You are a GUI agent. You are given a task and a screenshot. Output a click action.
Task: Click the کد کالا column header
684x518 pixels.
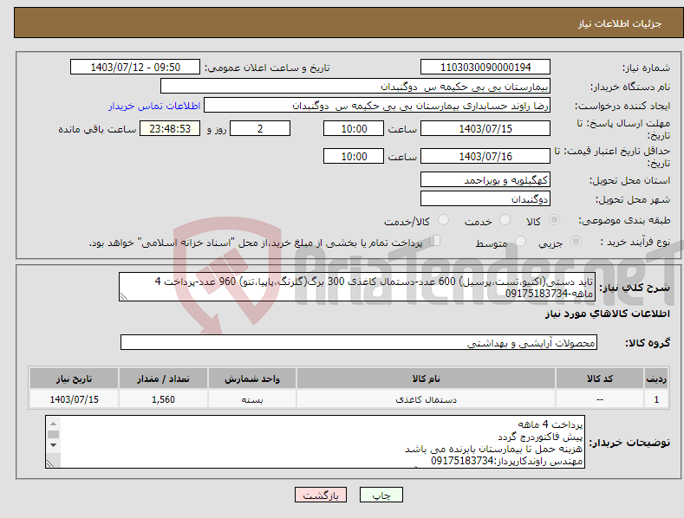tap(600, 379)
